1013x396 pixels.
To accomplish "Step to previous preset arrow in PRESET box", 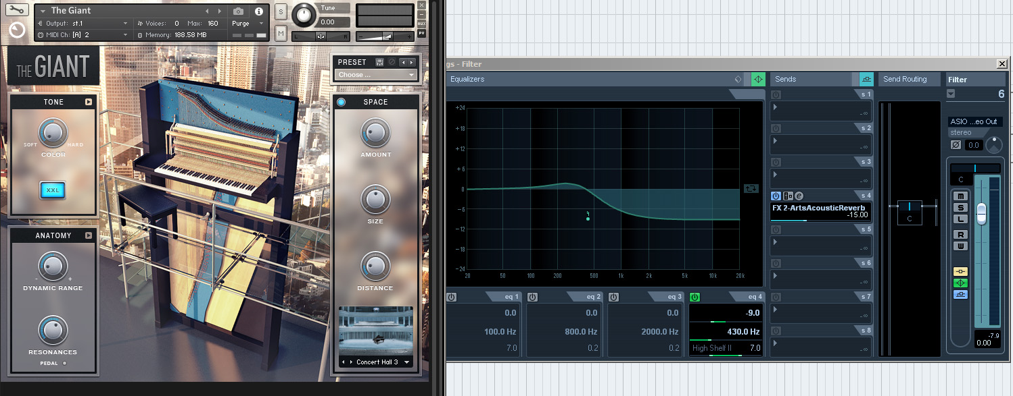I will pyautogui.click(x=404, y=62).
